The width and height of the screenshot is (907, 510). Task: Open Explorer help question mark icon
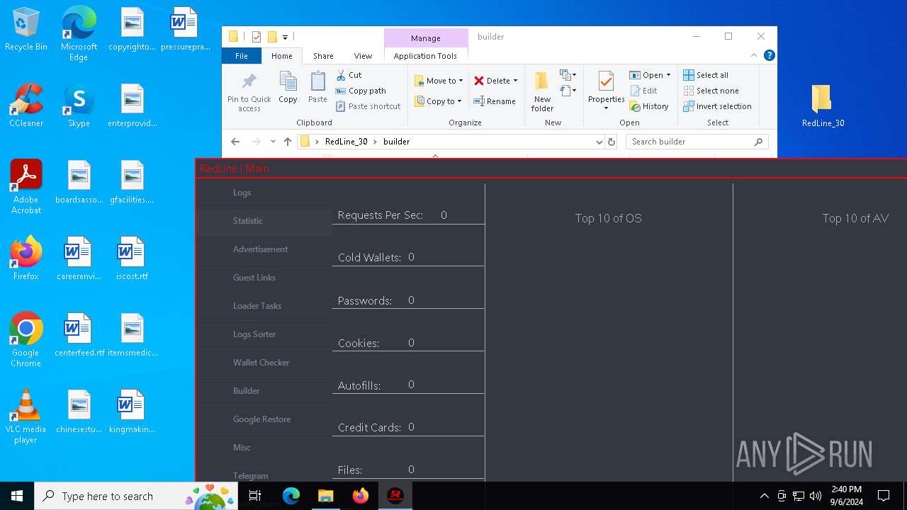point(769,55)
